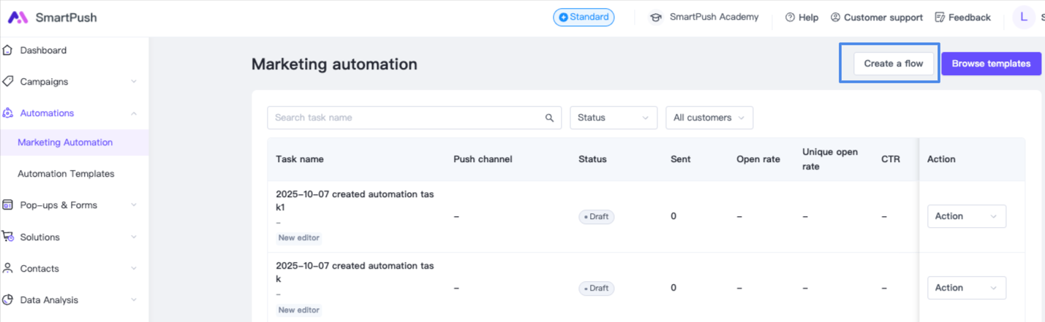Click the Campaigns tag icon
Viewport: 1045px width, 322px height.
click(8, 82)
